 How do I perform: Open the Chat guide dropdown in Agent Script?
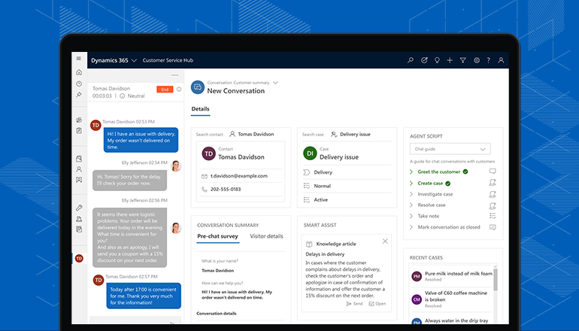tap(453, 150)
